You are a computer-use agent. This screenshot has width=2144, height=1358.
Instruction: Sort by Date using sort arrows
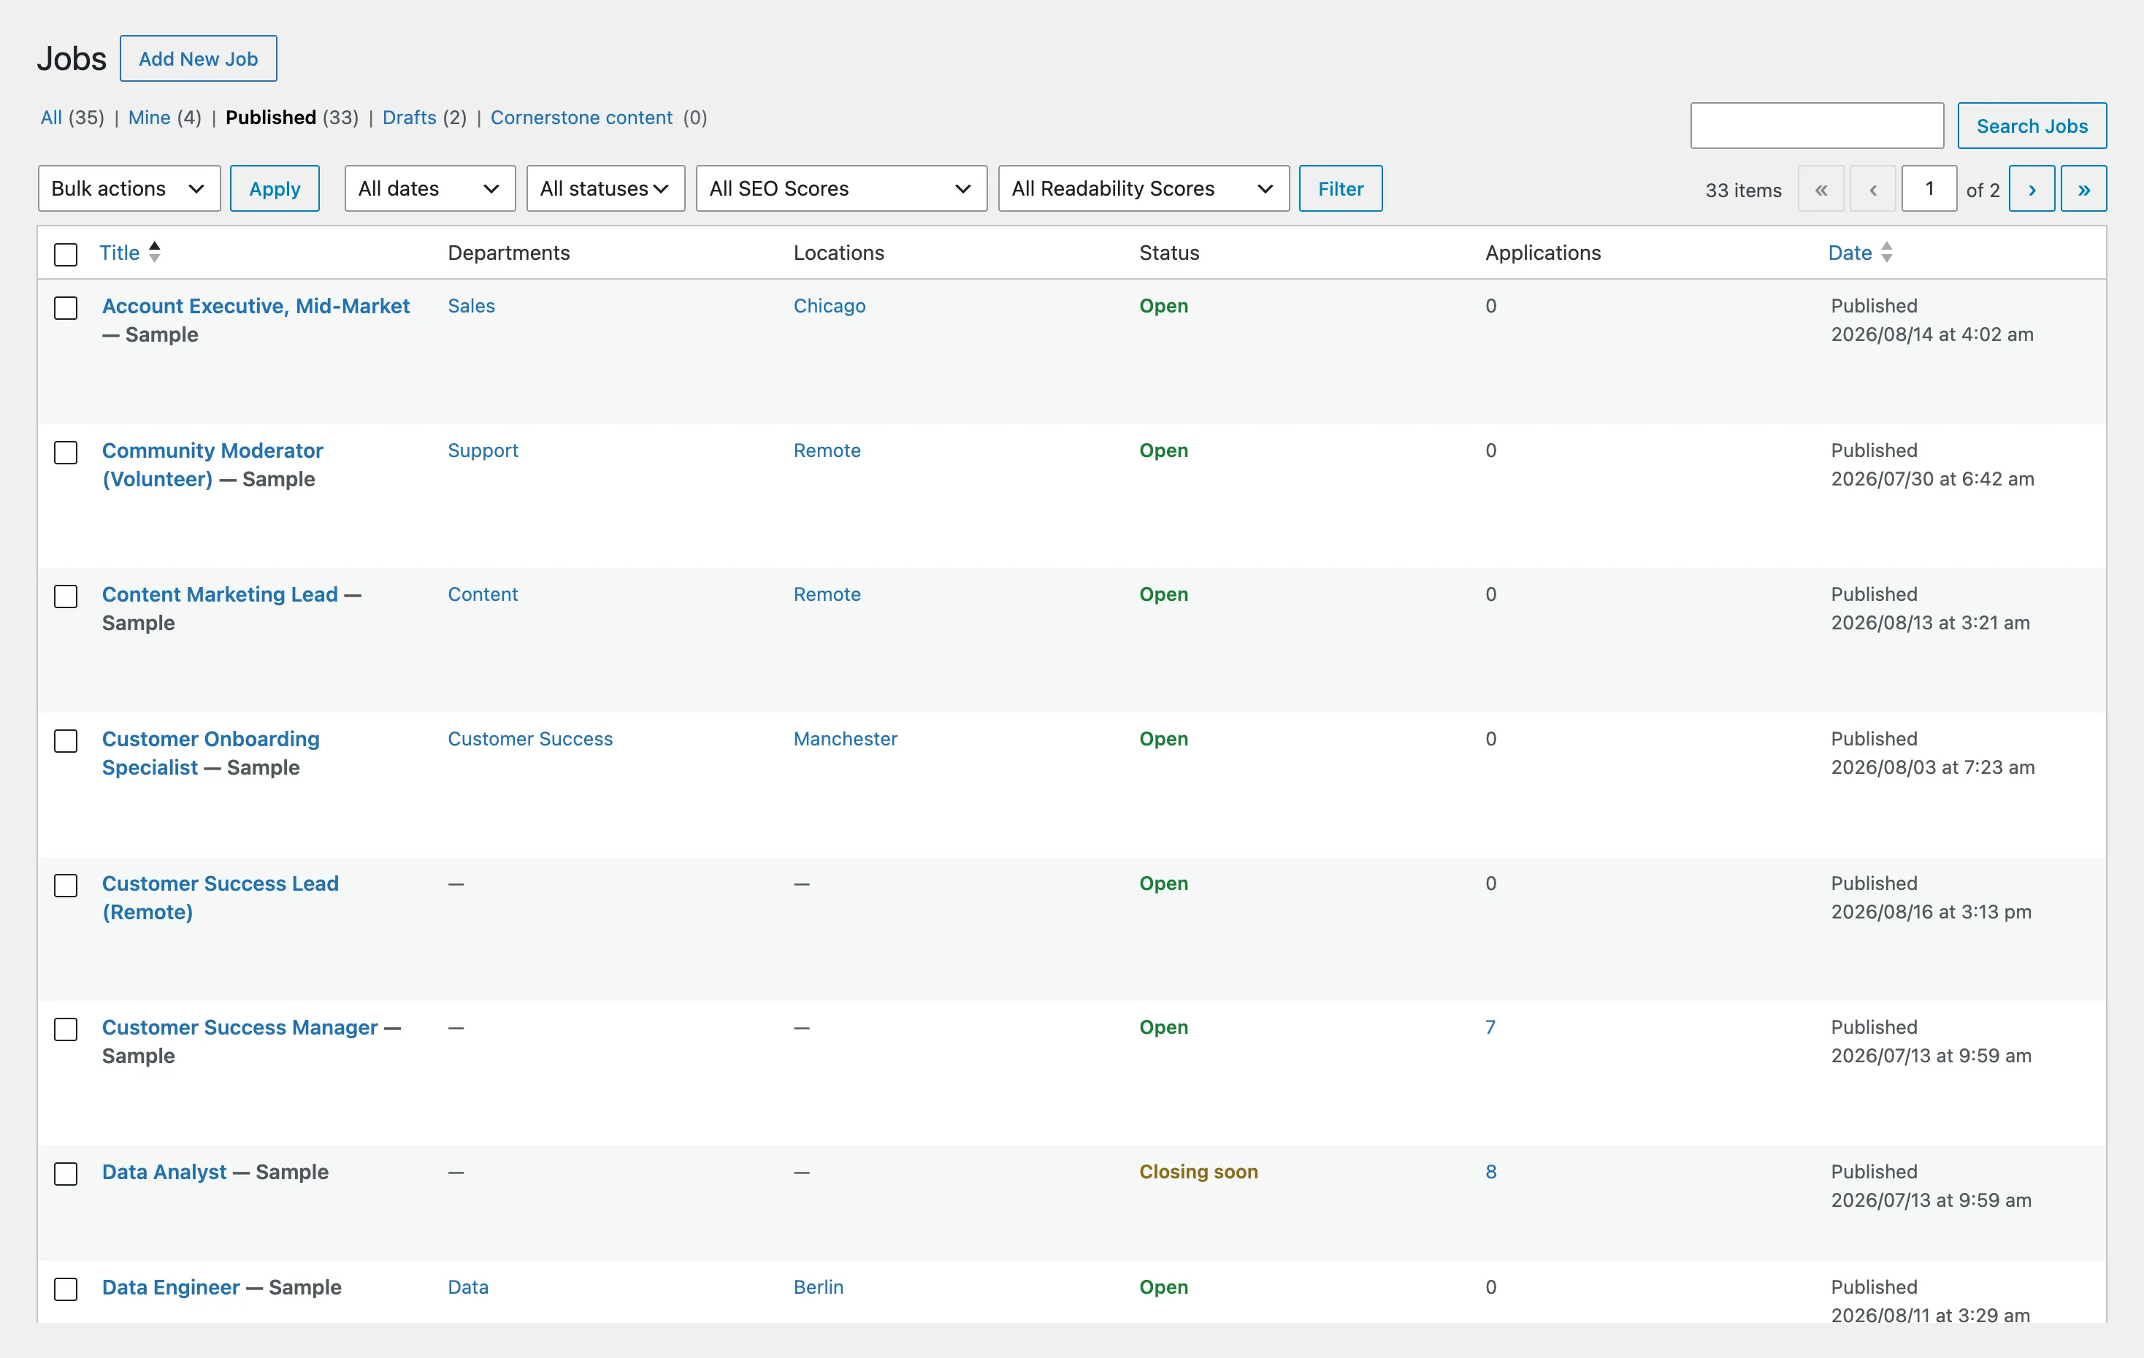pyautogui.click(x=1887, y=253)
